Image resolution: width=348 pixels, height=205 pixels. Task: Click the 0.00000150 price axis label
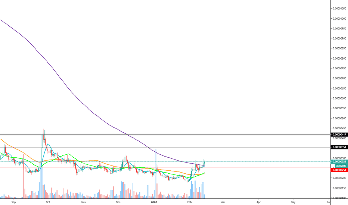[339, 188]
